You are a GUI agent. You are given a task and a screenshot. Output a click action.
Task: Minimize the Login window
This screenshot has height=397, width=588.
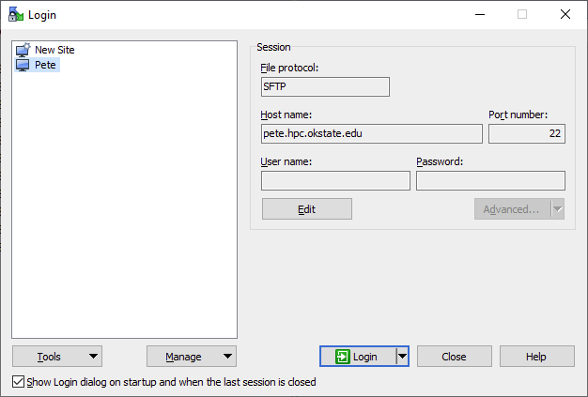pos(480,14)
